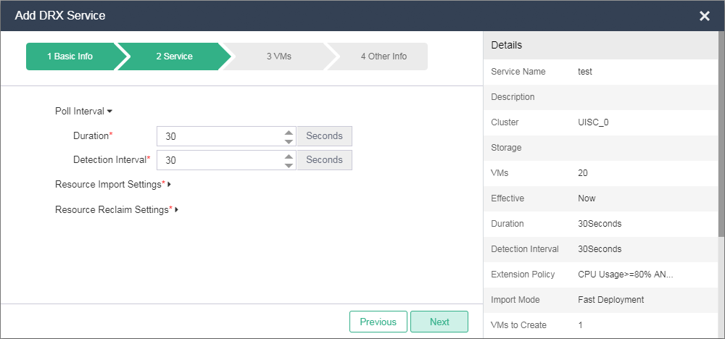Jump to the 3 VMs step
The height and width of the screenshot is (339, 725).
pyautogui.click(x=278, y=56)
